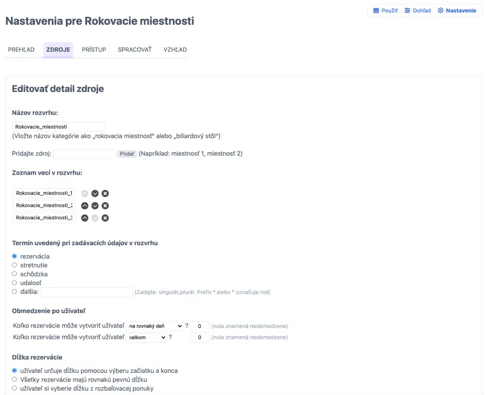Move Rokovacie_miestnosti_2 up with arrow icon

[85, 206]
